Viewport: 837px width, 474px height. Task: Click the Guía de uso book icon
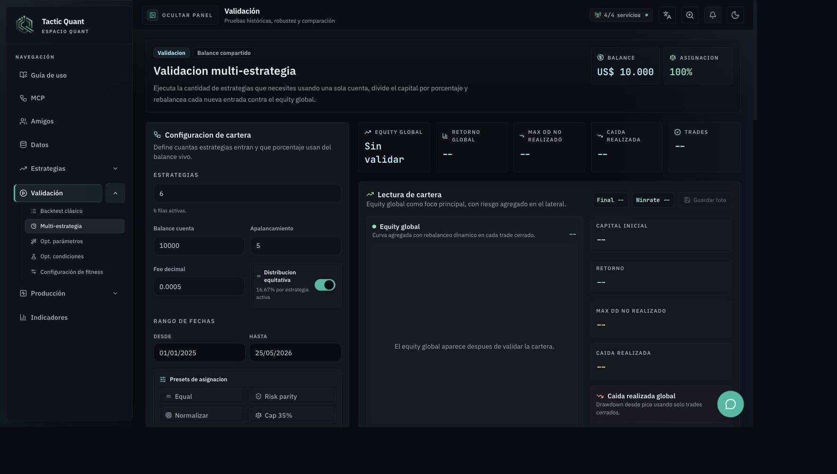[x=23, y=75]
